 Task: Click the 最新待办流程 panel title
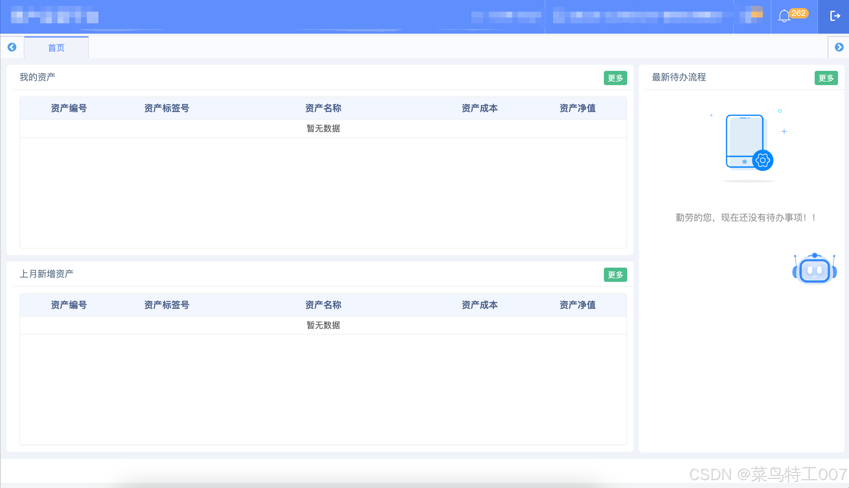click(679, 77)
